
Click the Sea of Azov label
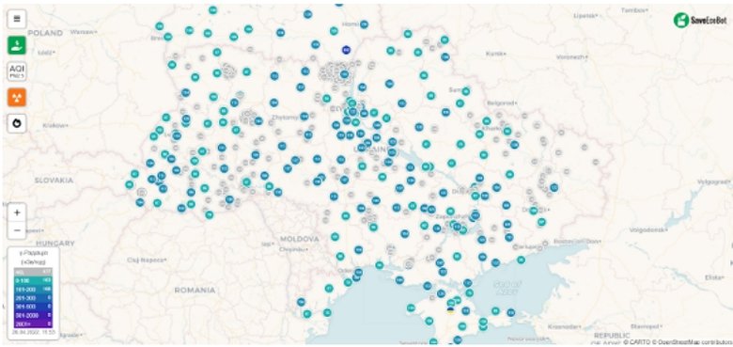[x=507, y=287]
